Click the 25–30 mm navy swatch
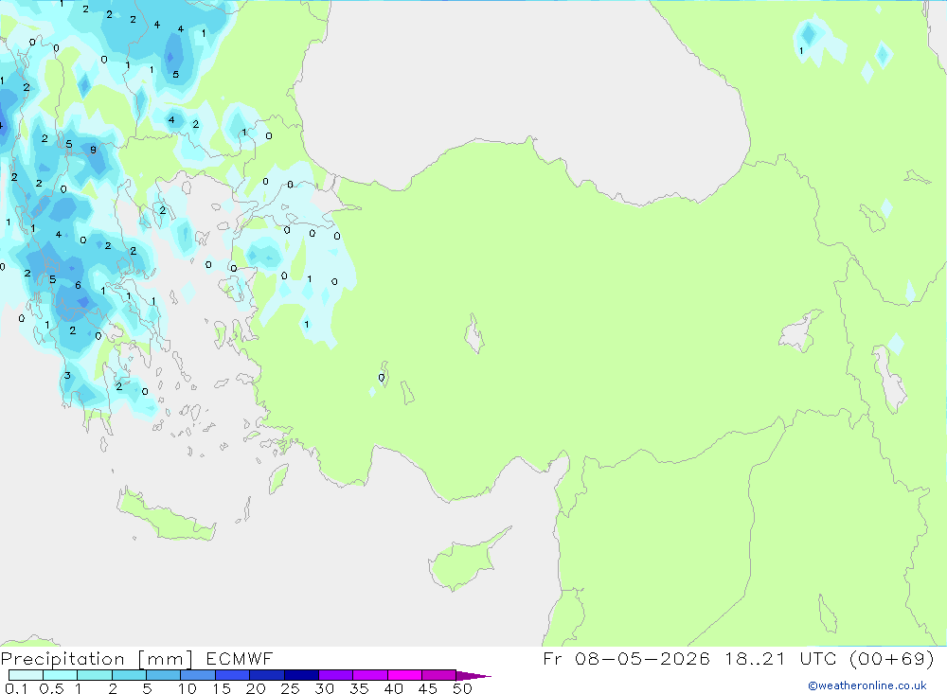 pos(301,675)
